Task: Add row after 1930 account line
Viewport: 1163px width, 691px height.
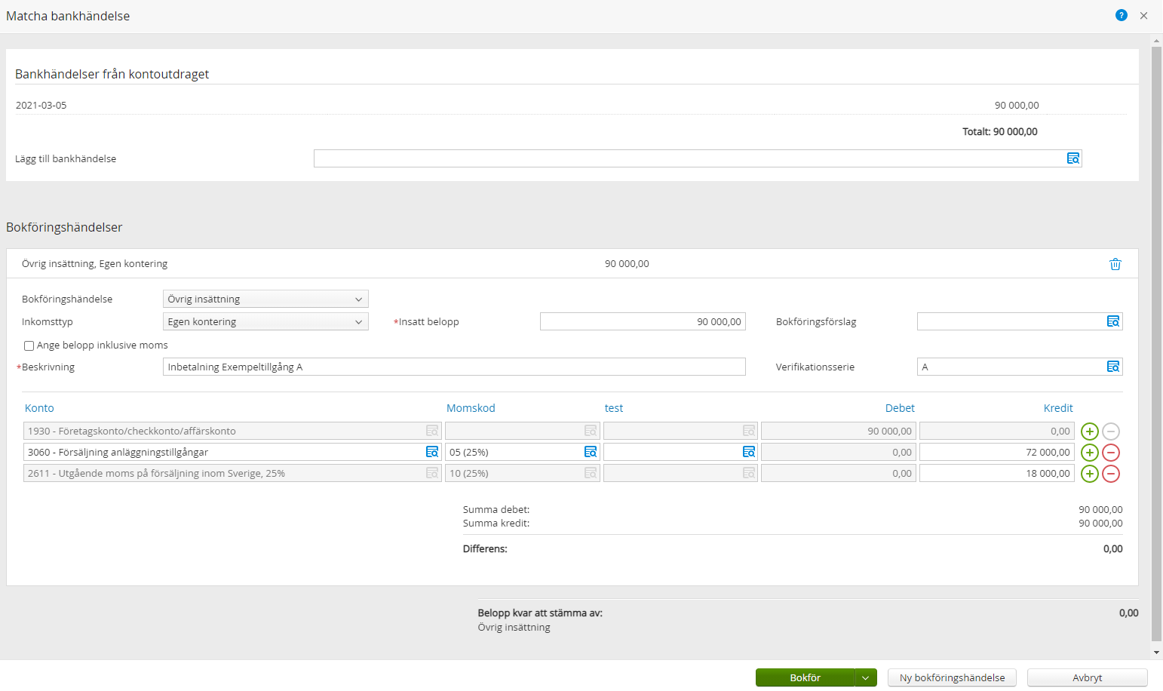Action: click(x=1089, y=431)
